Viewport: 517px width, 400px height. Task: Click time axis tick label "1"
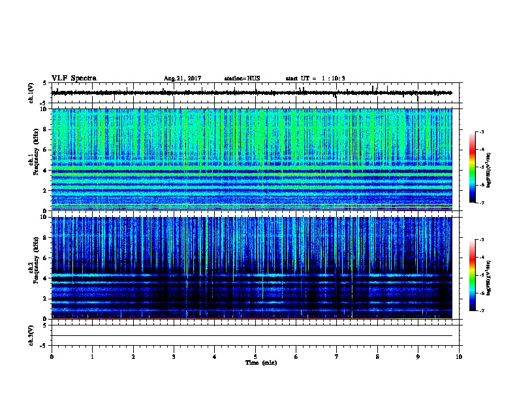point(92,357)
